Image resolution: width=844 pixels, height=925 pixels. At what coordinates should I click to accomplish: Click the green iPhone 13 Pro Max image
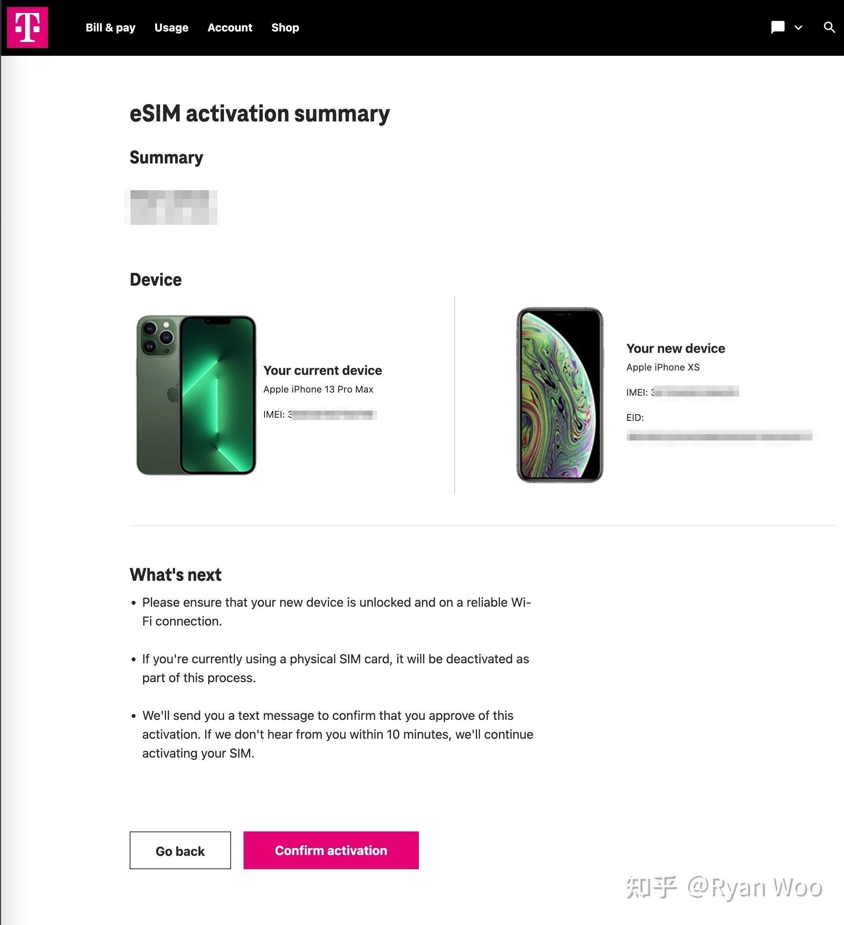(196, 395)
